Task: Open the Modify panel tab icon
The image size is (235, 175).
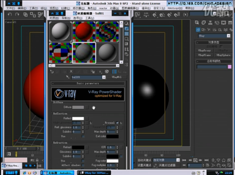Action: (x=204, y=23)
